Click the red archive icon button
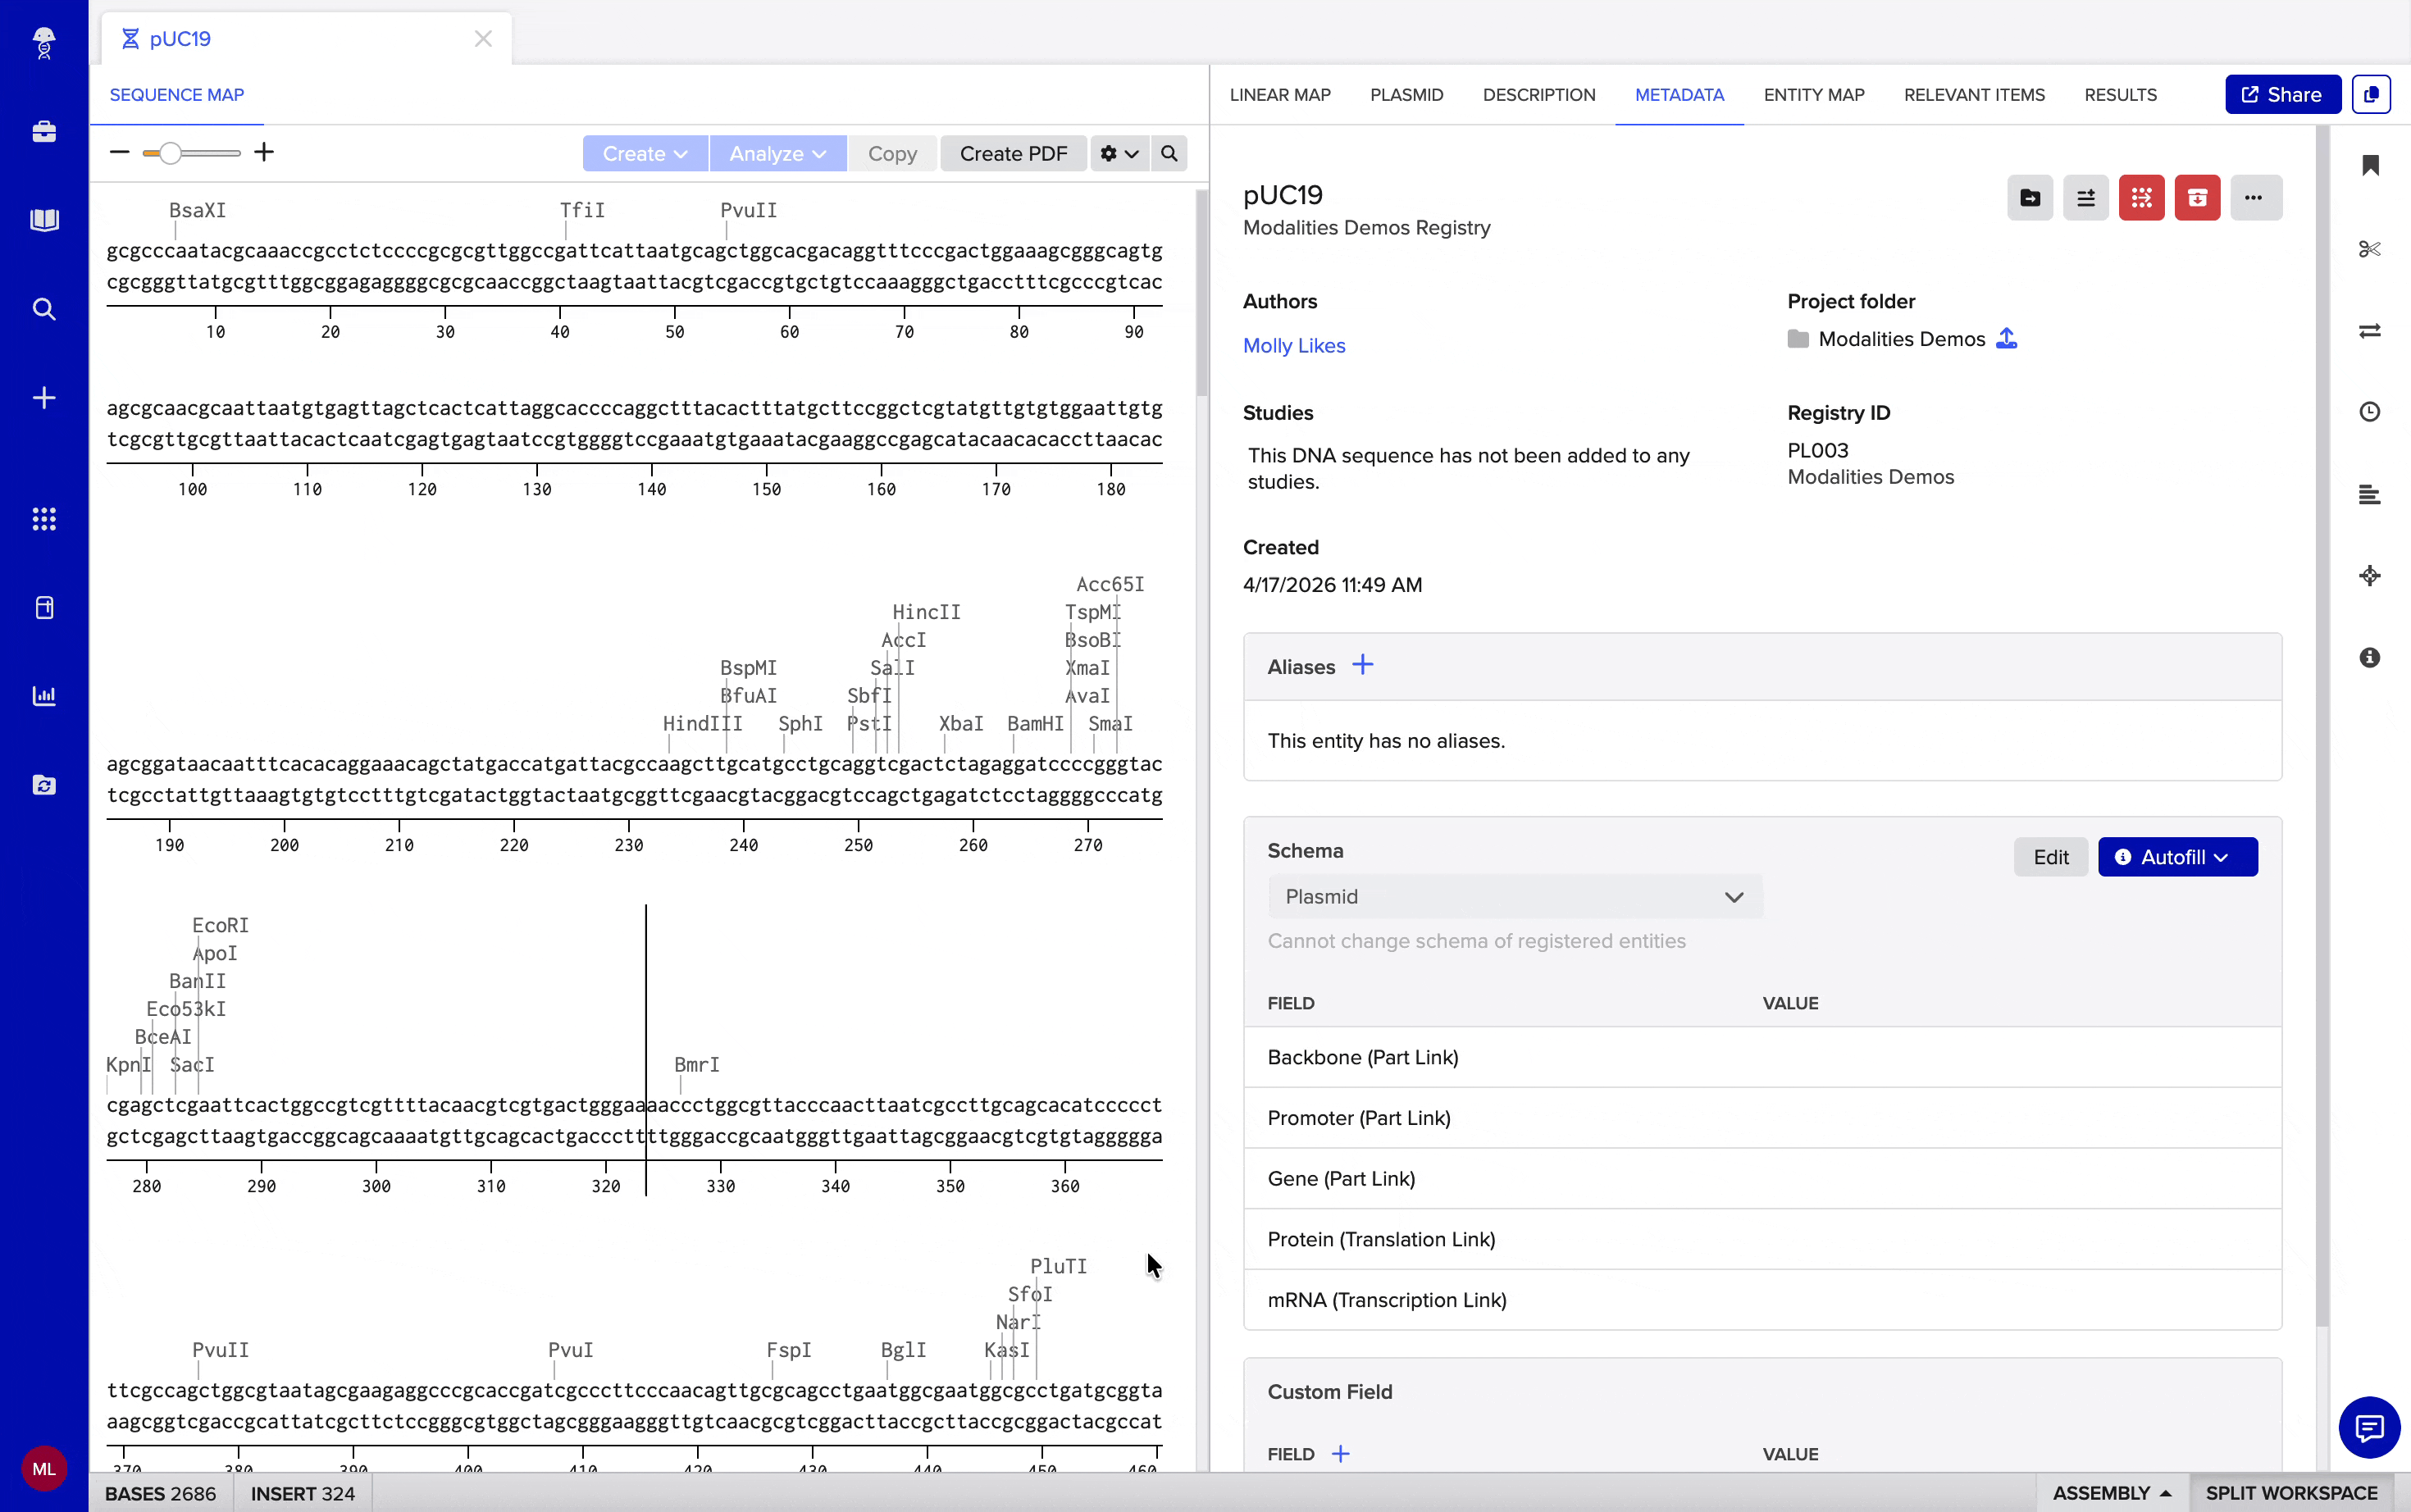This screenshot has height=1512, width=2411. 2197,198
